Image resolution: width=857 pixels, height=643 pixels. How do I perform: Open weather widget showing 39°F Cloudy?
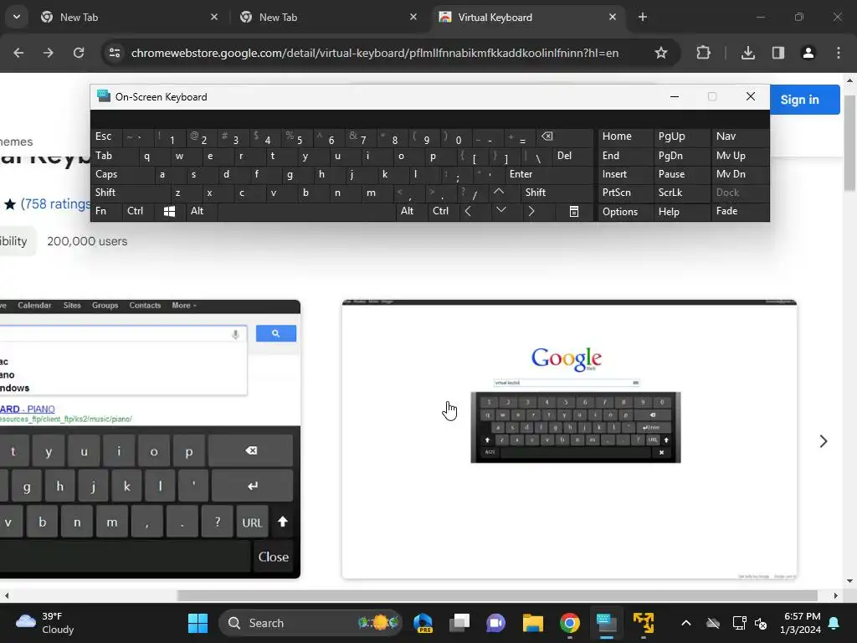(x=45, y=623)
